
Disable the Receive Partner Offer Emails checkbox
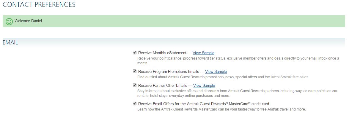135,85
